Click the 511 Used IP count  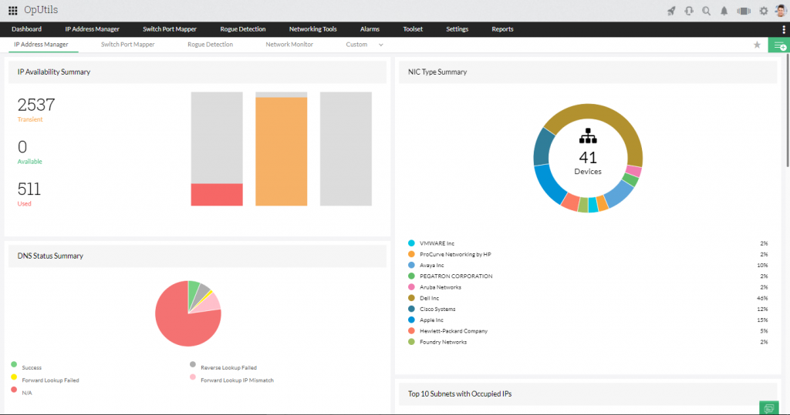(x=29, y=189)
